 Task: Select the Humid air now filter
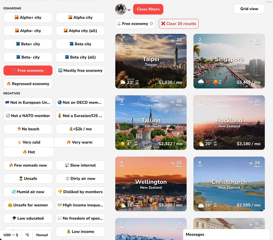[x=28, y=192]
